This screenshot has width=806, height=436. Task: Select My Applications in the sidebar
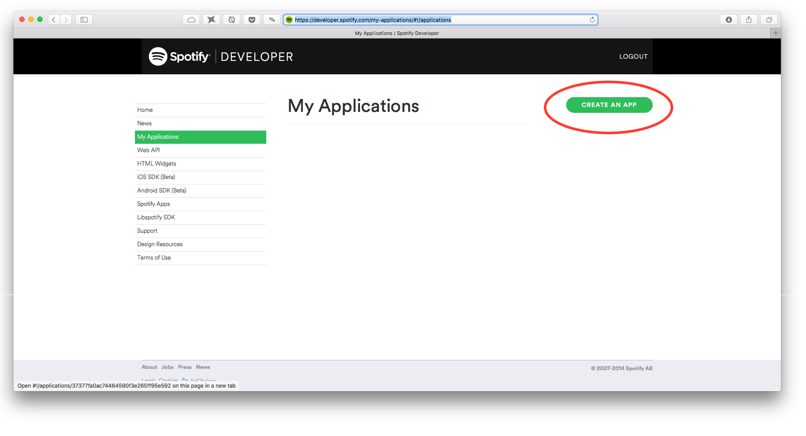[x=200, y=137]
